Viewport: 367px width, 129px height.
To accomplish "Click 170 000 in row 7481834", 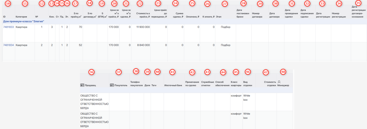I will (x=113, y=45).
